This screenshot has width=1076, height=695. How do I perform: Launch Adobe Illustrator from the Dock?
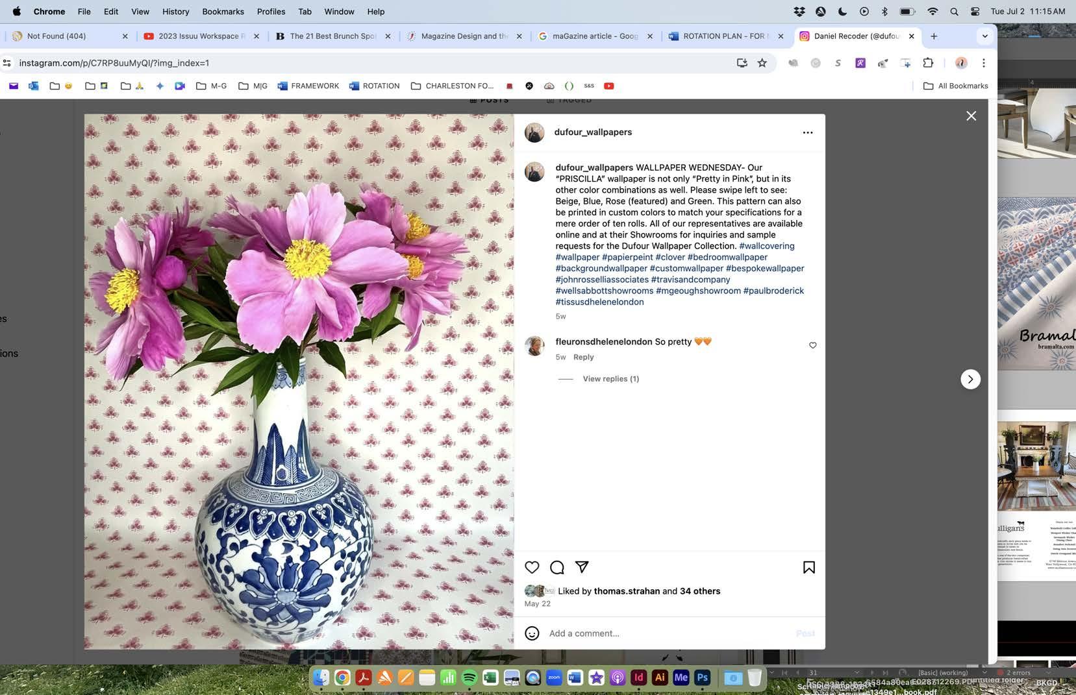coord(660,677)
